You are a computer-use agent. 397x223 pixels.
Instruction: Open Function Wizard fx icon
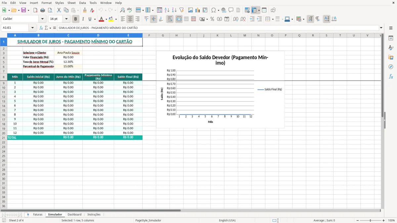coord(41,28)
